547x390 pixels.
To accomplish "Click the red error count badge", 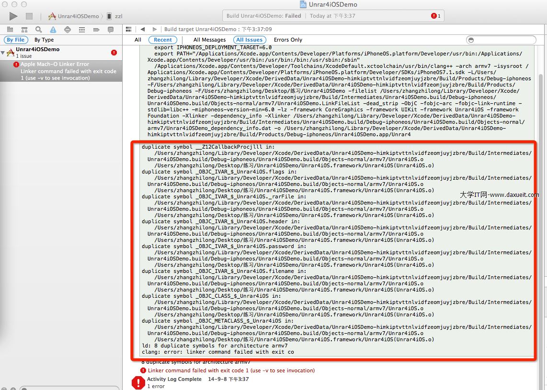I will 435,16.
